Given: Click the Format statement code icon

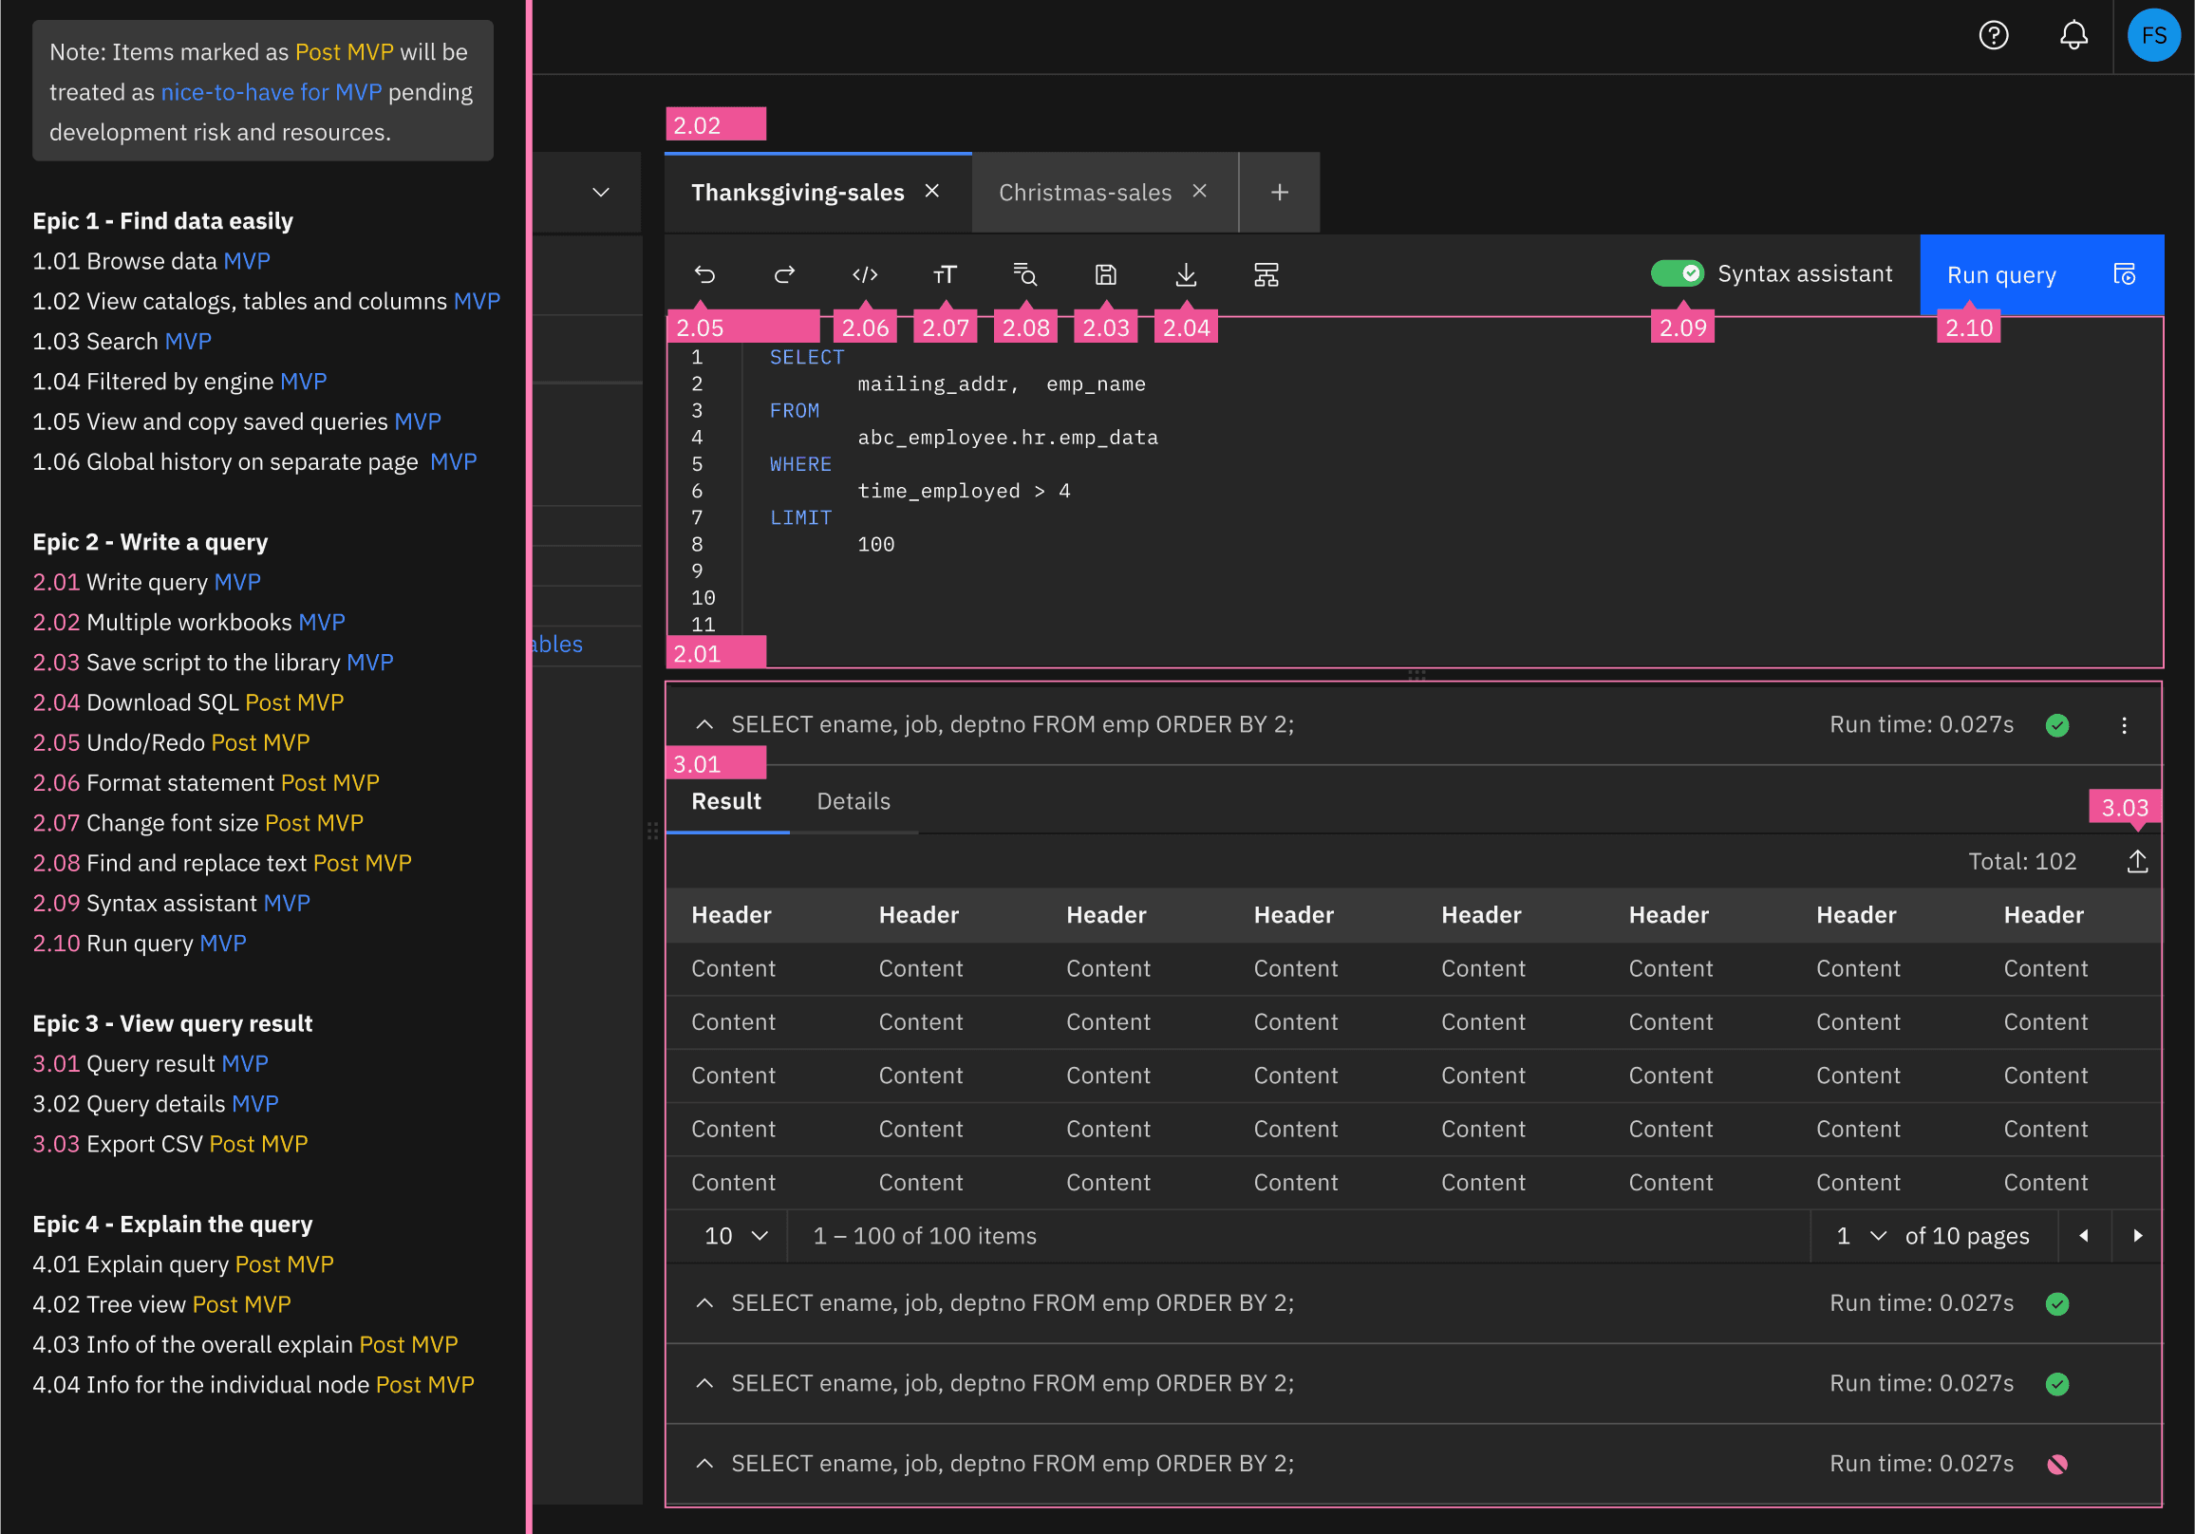Looking at the screenshot, I should click(865, 275).
